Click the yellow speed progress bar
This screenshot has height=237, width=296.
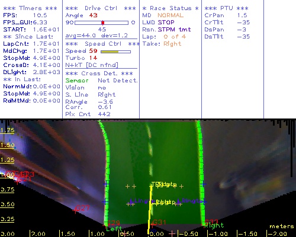click(x=115, y=52)
